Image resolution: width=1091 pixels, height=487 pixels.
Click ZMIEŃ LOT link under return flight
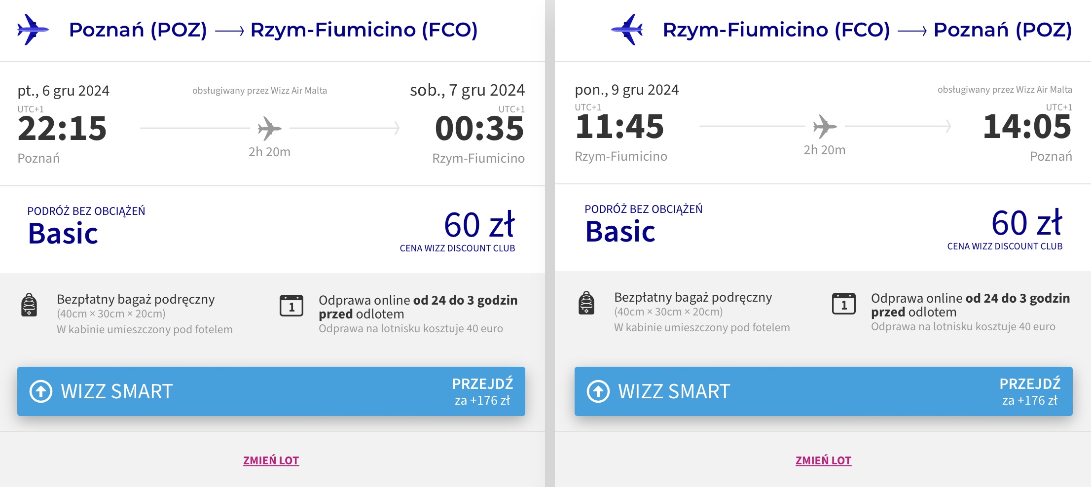pos(823,460)
